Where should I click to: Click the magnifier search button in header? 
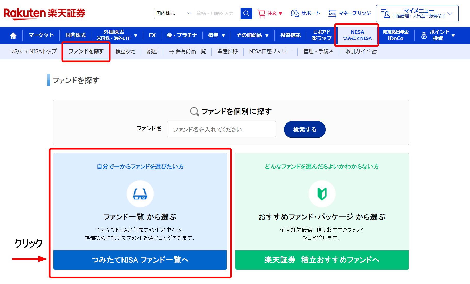coord(246,13)
